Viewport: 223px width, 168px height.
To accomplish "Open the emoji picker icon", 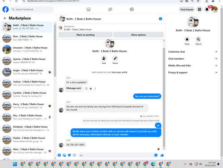I will coord(156,155).
